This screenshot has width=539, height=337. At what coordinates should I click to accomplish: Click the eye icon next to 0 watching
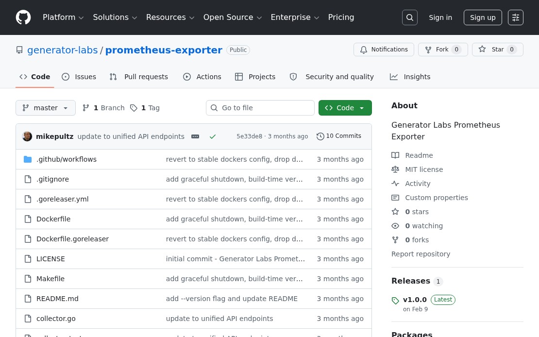click(x=395, y=226)
